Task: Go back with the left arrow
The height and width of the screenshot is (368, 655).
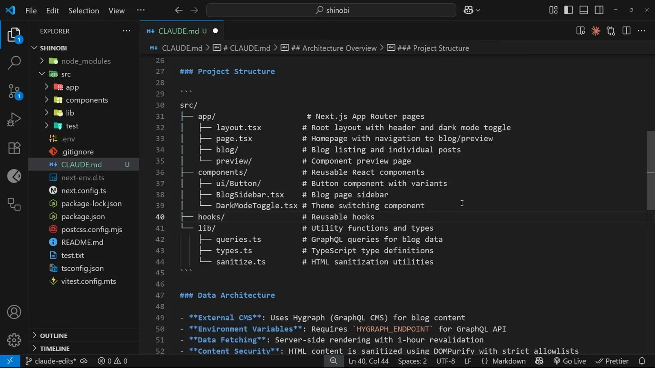Action: 178,10
